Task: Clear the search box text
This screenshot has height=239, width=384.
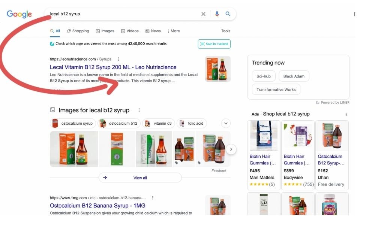Action: coord(203,14)
